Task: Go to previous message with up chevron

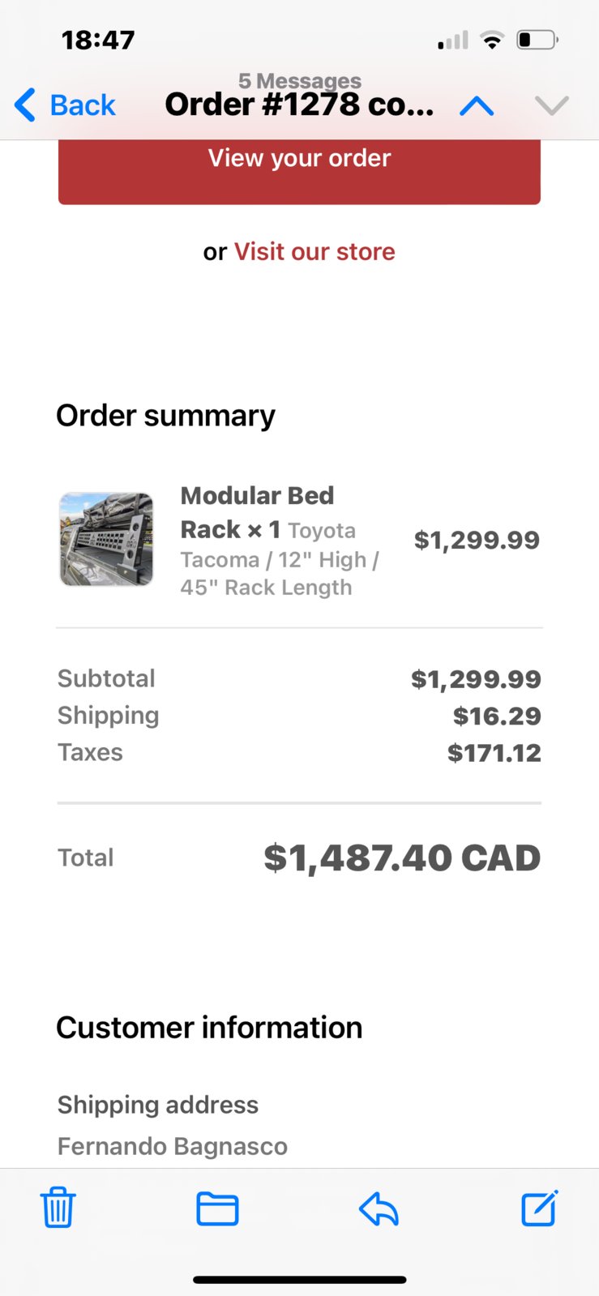Action: (477, 106)
